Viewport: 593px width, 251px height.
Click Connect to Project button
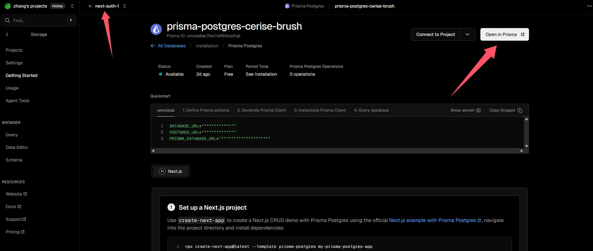click(436, 34)
